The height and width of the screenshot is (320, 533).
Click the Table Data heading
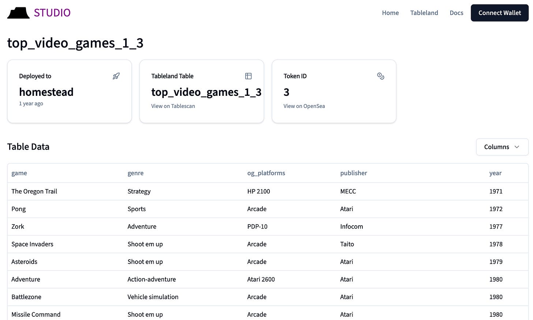28,147
